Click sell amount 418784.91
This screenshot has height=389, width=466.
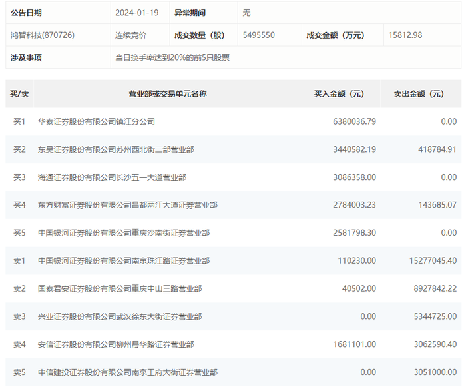(x=437, y=149)
